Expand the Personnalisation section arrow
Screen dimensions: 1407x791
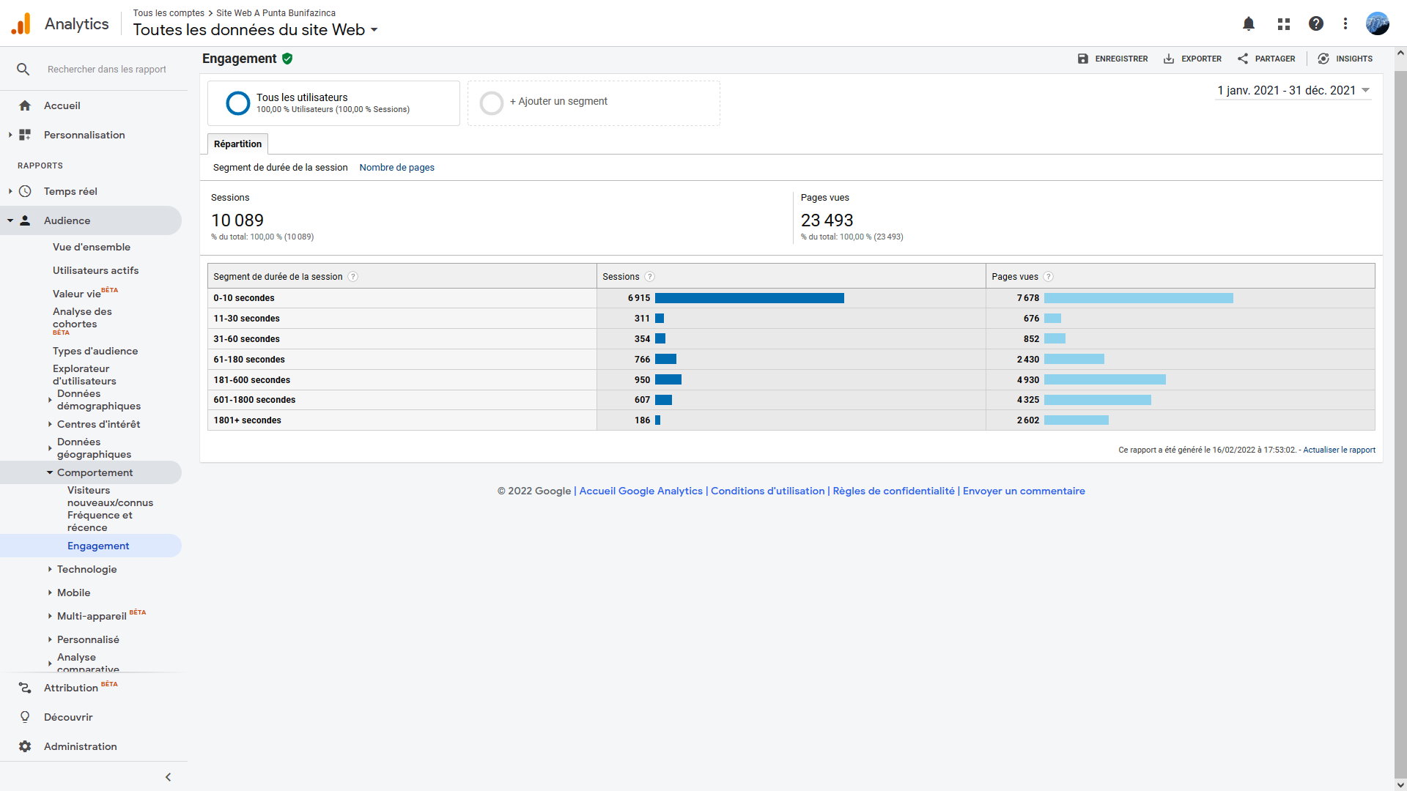click(x=10, y=135)
